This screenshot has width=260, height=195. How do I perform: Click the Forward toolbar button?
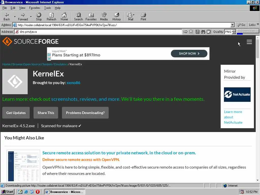(x=23, y=17)
